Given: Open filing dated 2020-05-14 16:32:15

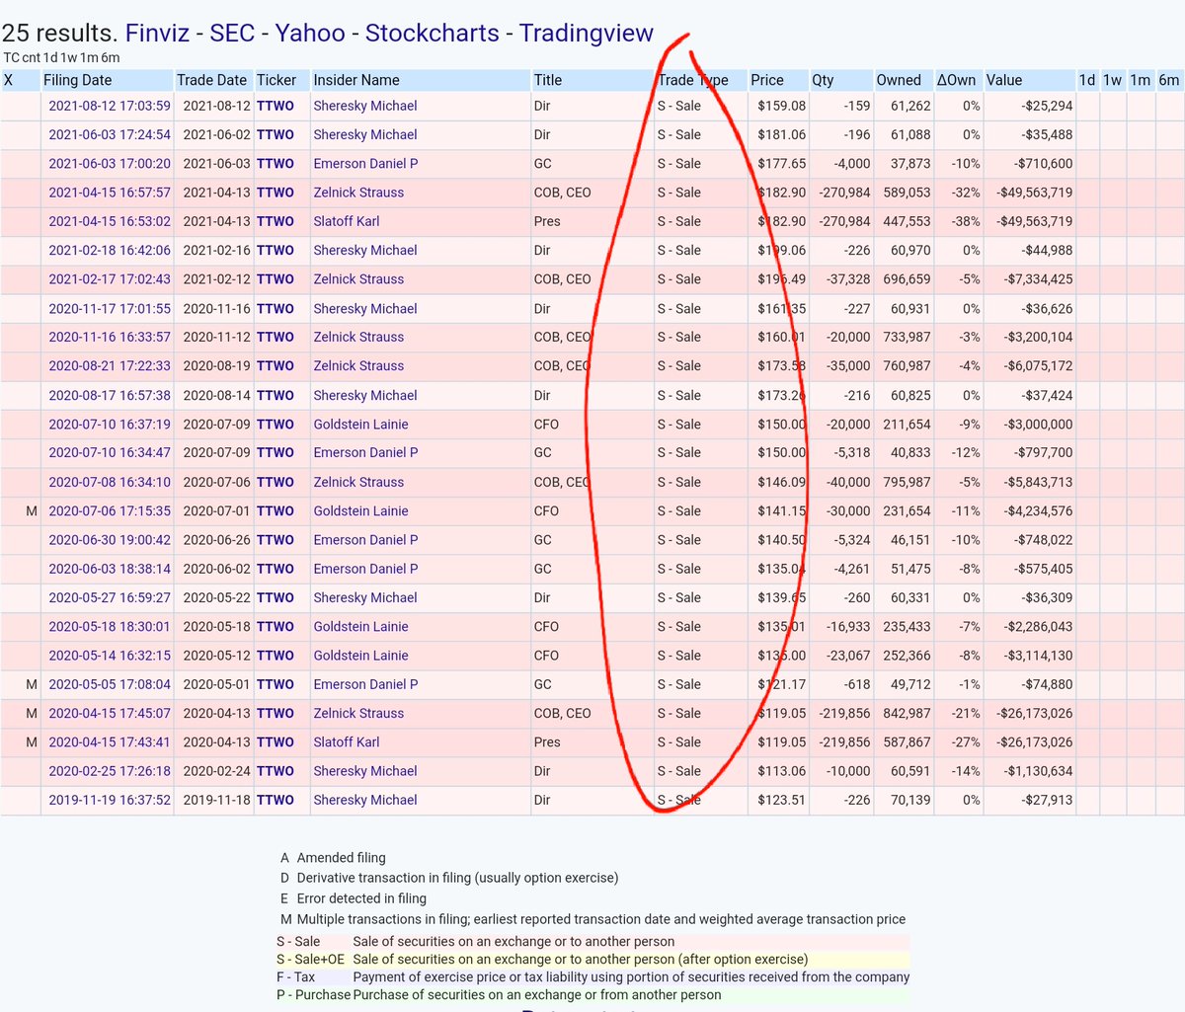Looking at the screenshot, I should click(x=110, y=655).
